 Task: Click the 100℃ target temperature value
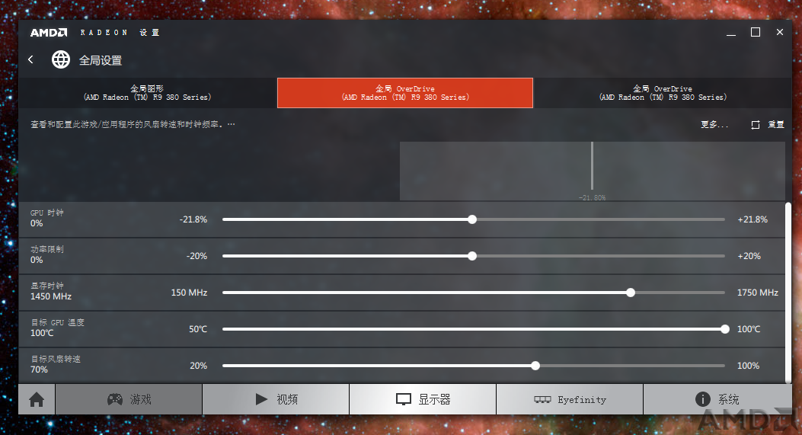[x=42, y=333]
